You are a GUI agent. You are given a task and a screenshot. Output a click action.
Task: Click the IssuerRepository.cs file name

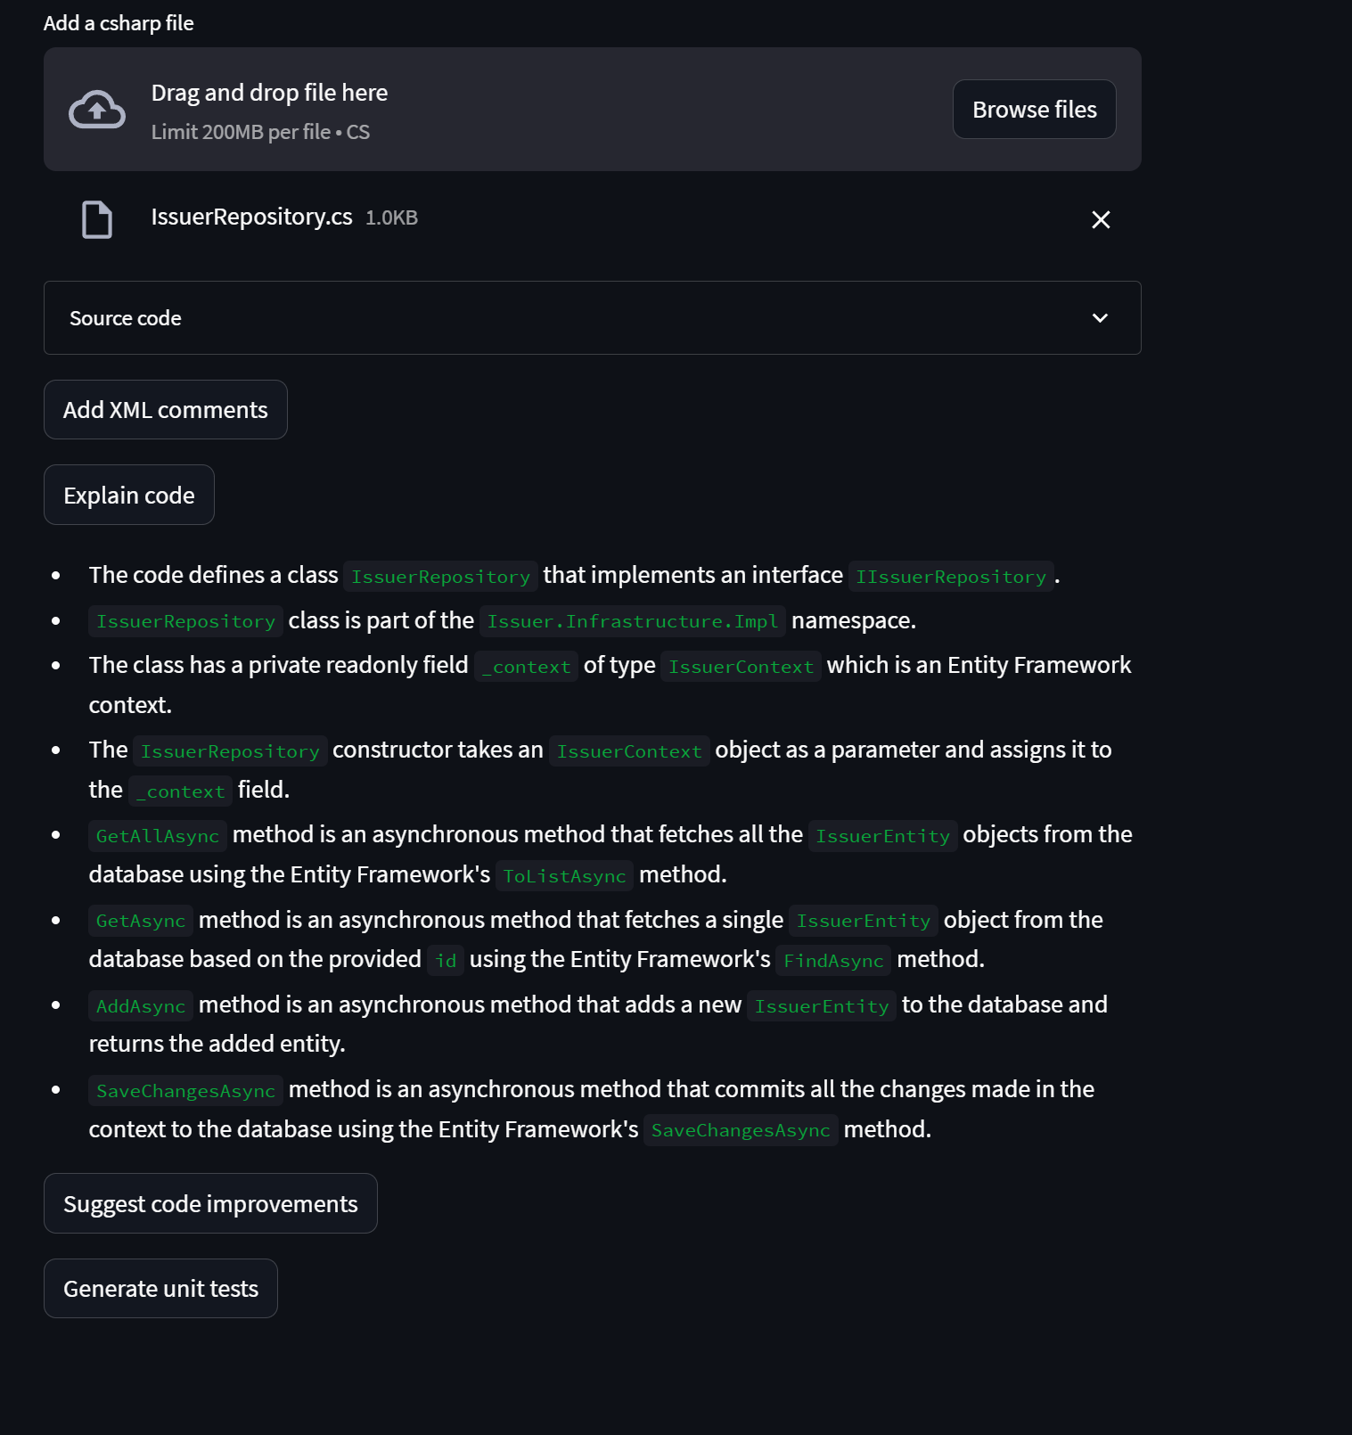[251, 217]
